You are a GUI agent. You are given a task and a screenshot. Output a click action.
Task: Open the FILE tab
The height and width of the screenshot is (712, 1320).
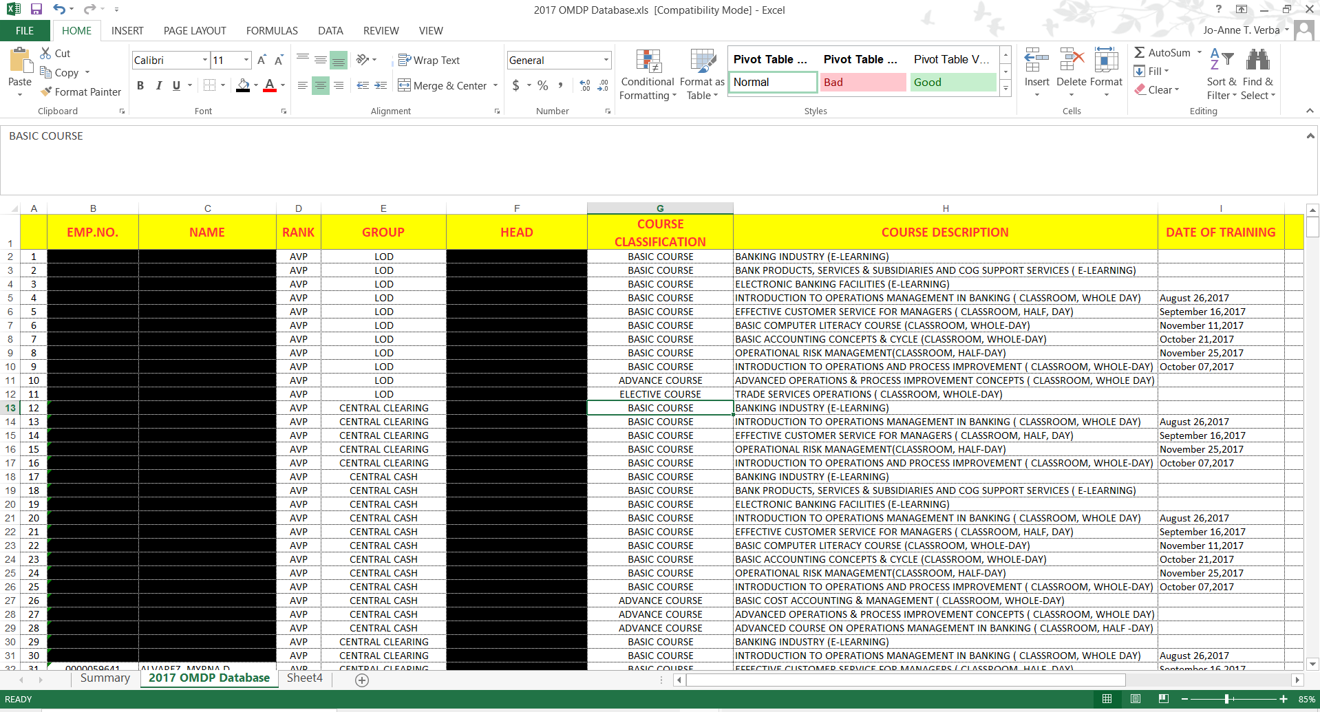click(25, 30)
